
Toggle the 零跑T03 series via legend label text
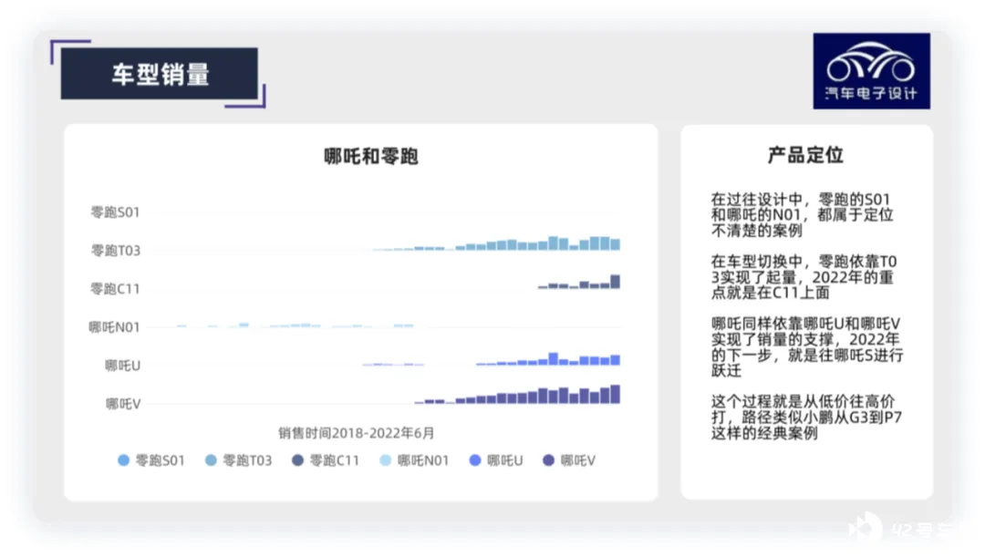tap(247, 460)
